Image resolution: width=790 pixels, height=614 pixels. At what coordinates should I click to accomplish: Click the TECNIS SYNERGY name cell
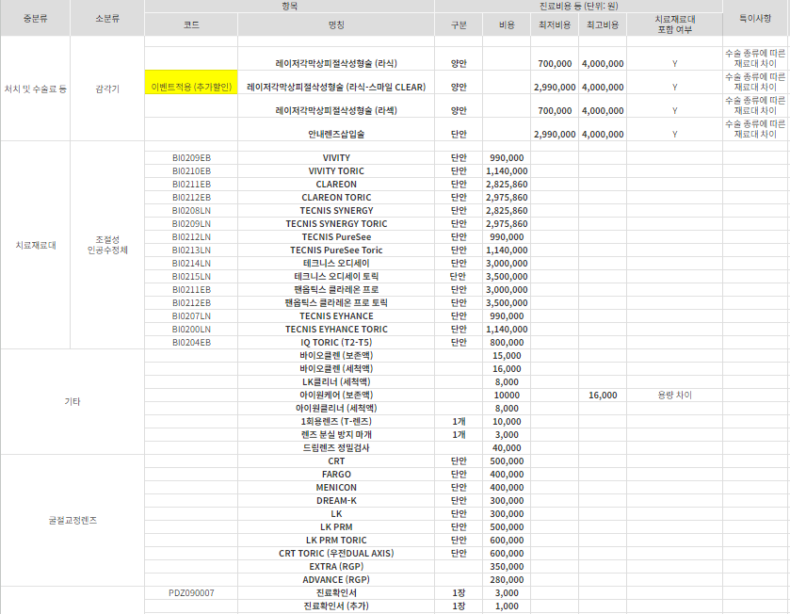pos(336,211)
